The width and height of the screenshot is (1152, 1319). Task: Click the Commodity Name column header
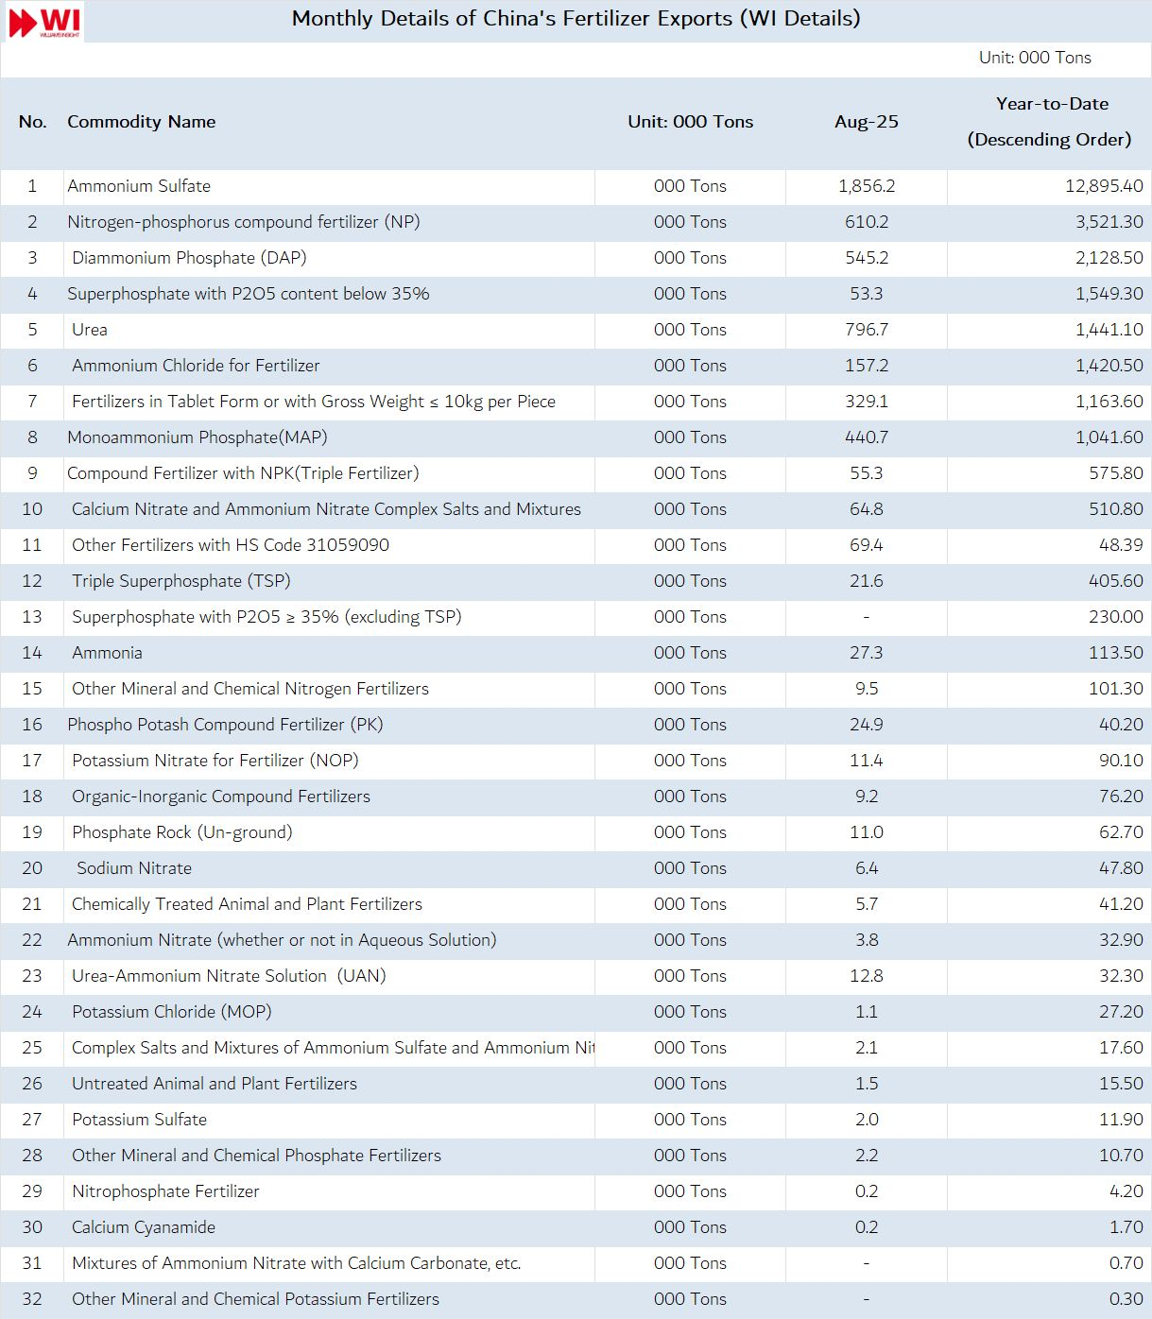click(x=141, y=122)
